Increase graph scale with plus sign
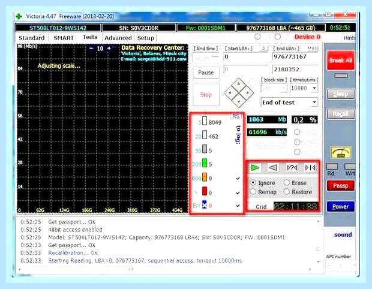The image size is (372, 289). tap(109, 48)
